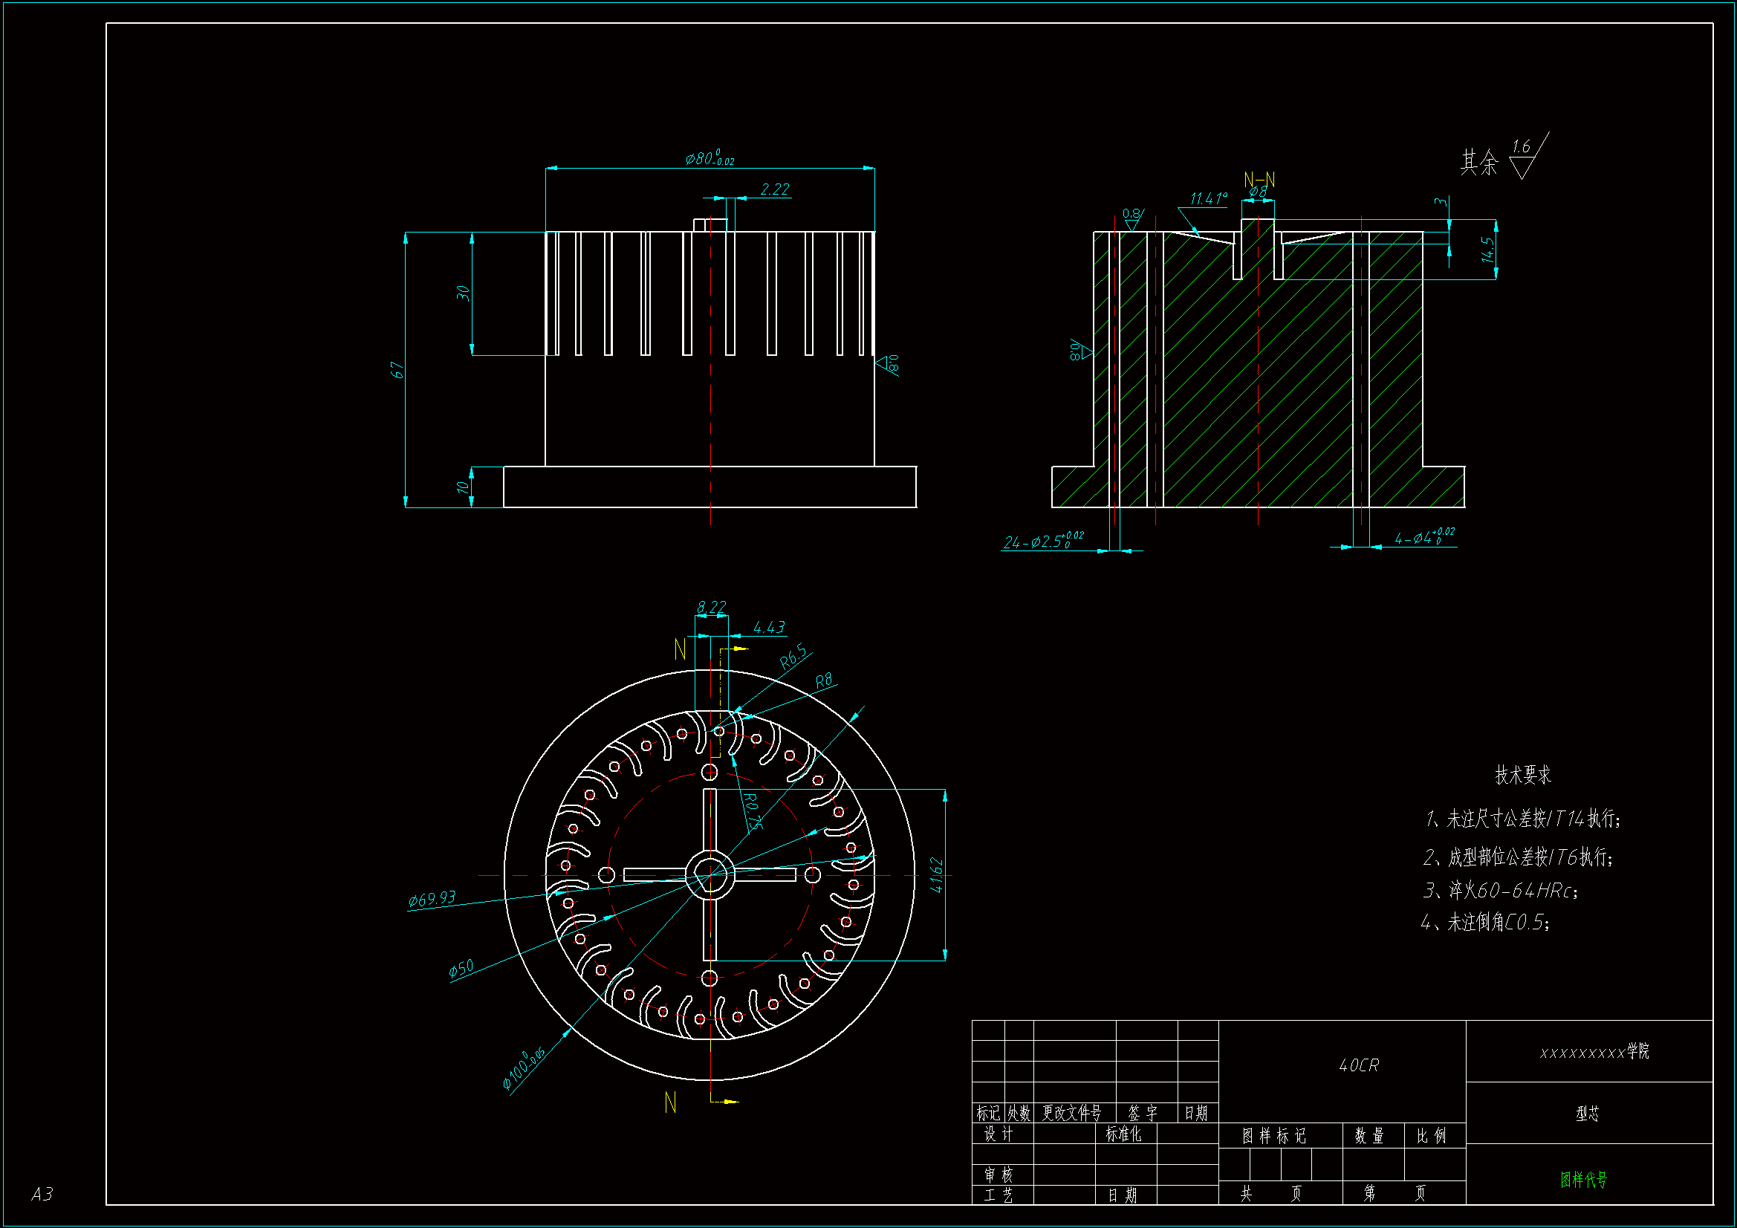This screenshot has width=1737, height=1228.
Task: Click the 41.62 vertical dimension
Action: click(937, 874)
